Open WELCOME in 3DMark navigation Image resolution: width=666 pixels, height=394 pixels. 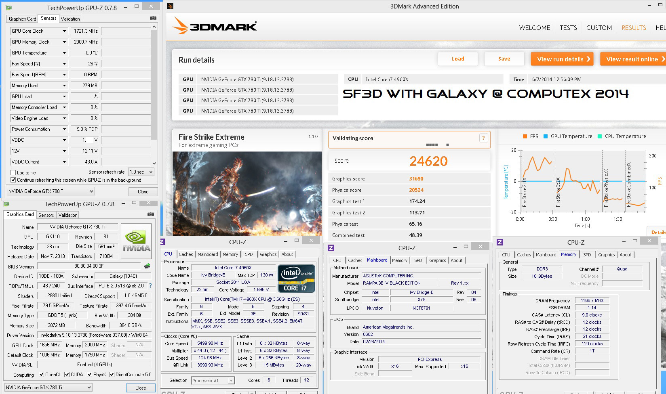535,28
